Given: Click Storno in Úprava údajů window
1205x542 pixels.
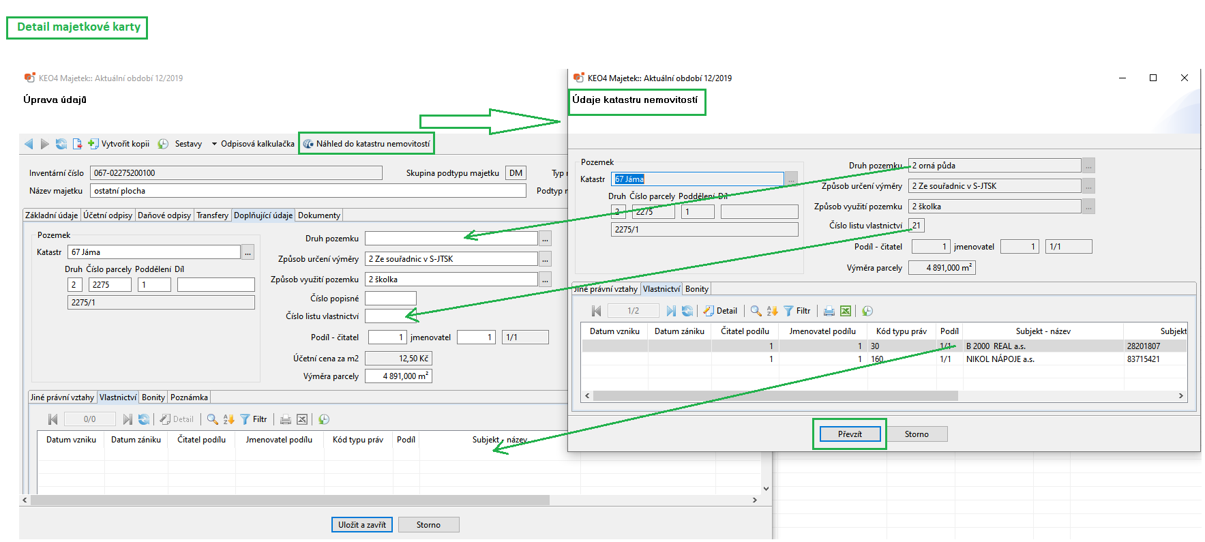Looking at the screenshot, I should click(428, 525).
